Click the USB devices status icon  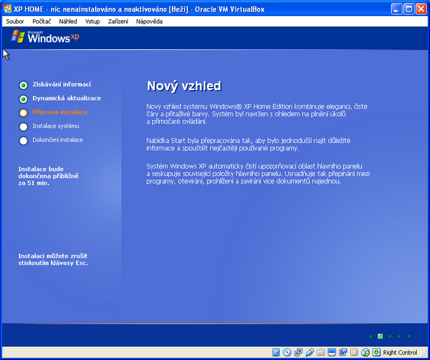(x=310, y=352)
